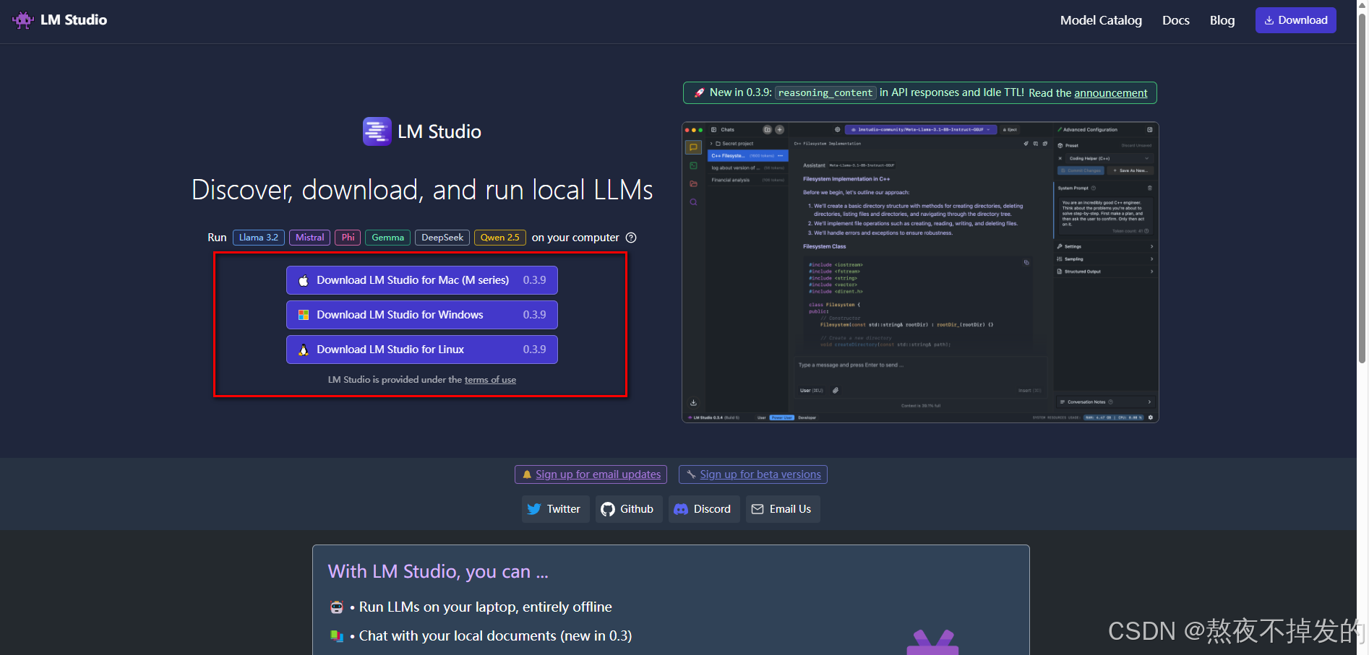The image size is (1369, 655).
Task: Click the Email Us button
Action: point(782,509)
